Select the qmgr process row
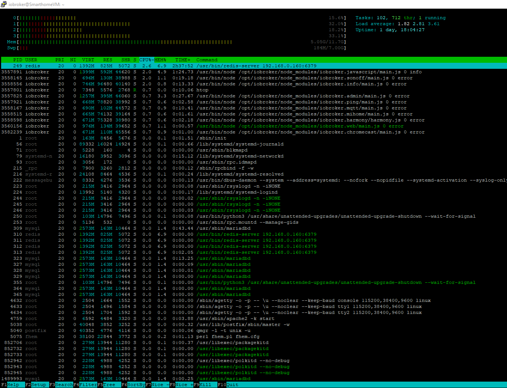Screen dimensions: 507x388 (x=253, y=330)
